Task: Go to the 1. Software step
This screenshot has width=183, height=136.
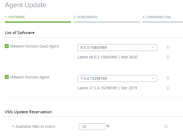Action: pyautogui.click(x=15, y=17)
